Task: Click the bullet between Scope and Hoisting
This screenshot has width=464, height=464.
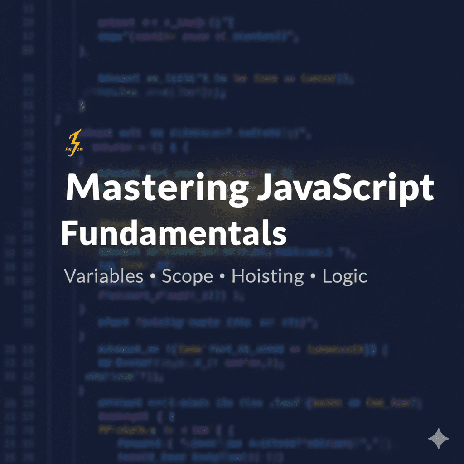Action: tap(222, 276)
